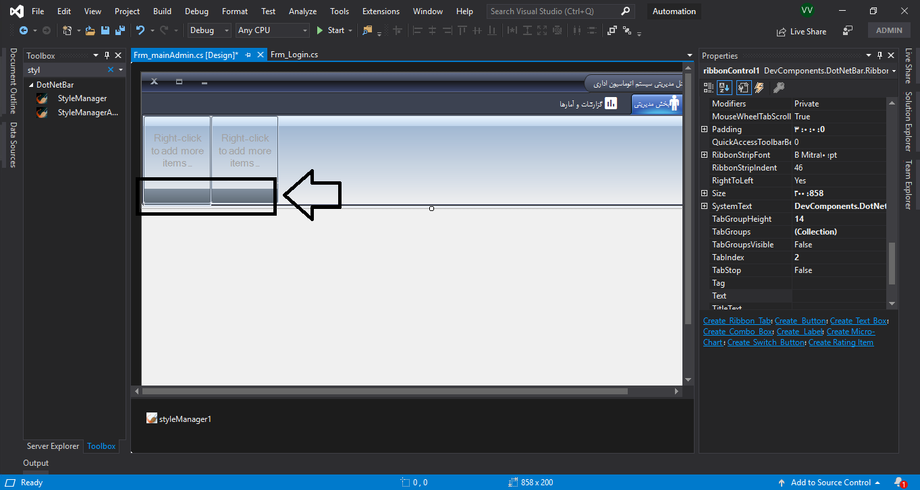The image size is (920, 490).
Task: Click the New Project toolbar icon
Action: coord(67,30)
